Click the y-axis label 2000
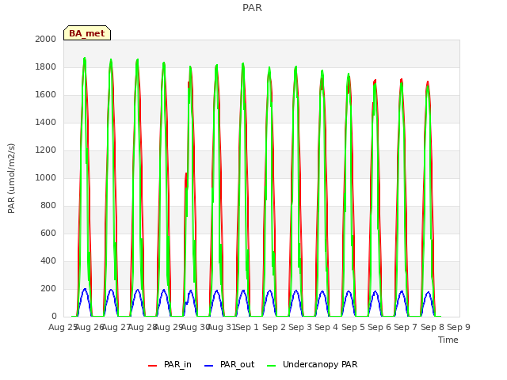The image size is (507, 380). click(46, 39)
